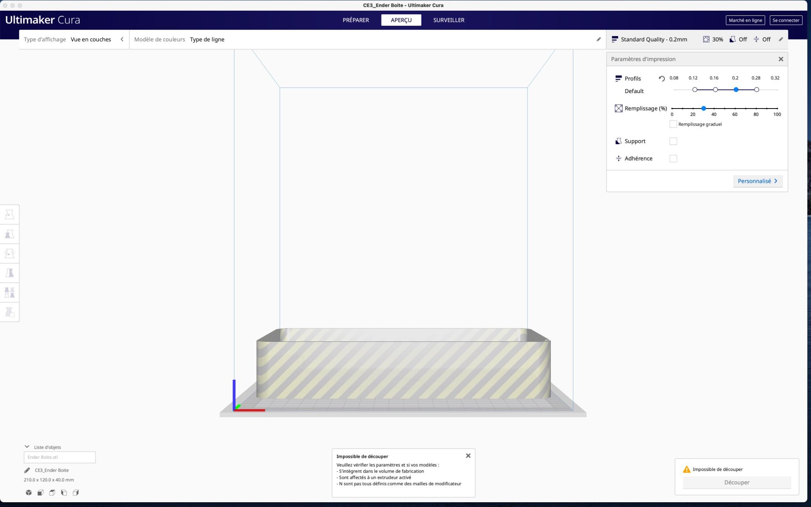The height and width of the screenshot is (507, 811).
Task: Select the 0.28 layer height profile point
Action: [x=756, y=90]
